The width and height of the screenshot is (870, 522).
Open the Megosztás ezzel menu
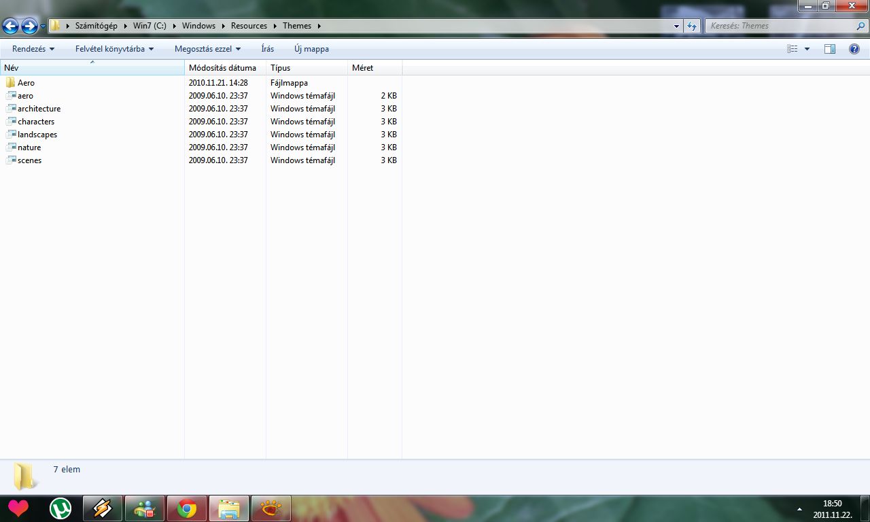[x=208, y=49]
